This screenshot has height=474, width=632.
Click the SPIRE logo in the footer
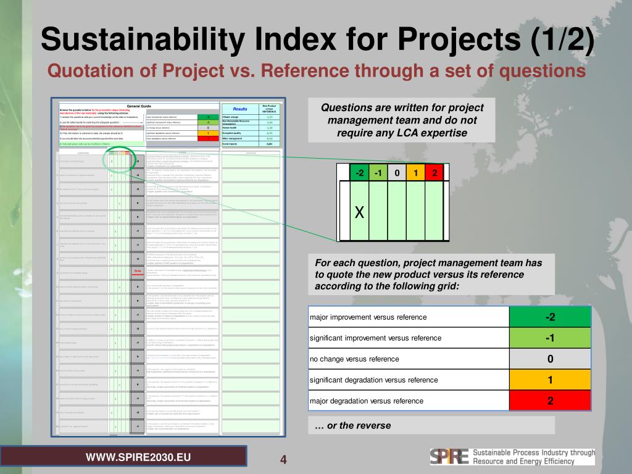pyautogui.click(x=449, y=457)
